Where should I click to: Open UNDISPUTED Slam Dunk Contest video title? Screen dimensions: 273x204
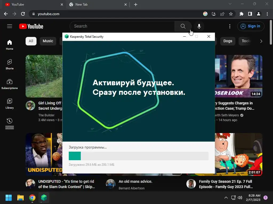pyautogui.click(x=66, y=184)
